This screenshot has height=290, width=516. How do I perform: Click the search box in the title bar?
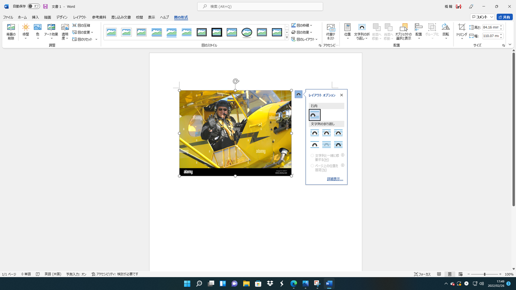(x=260, y=6)
